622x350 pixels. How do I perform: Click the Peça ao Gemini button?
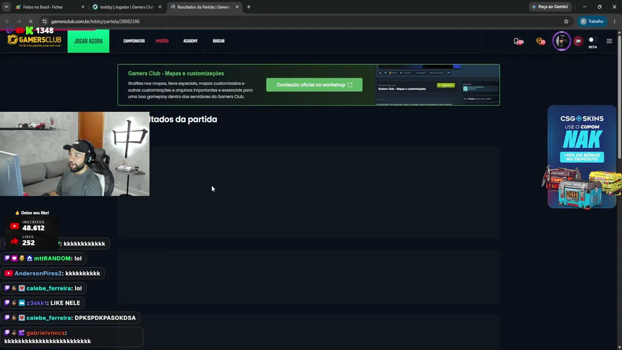[549, 7]
